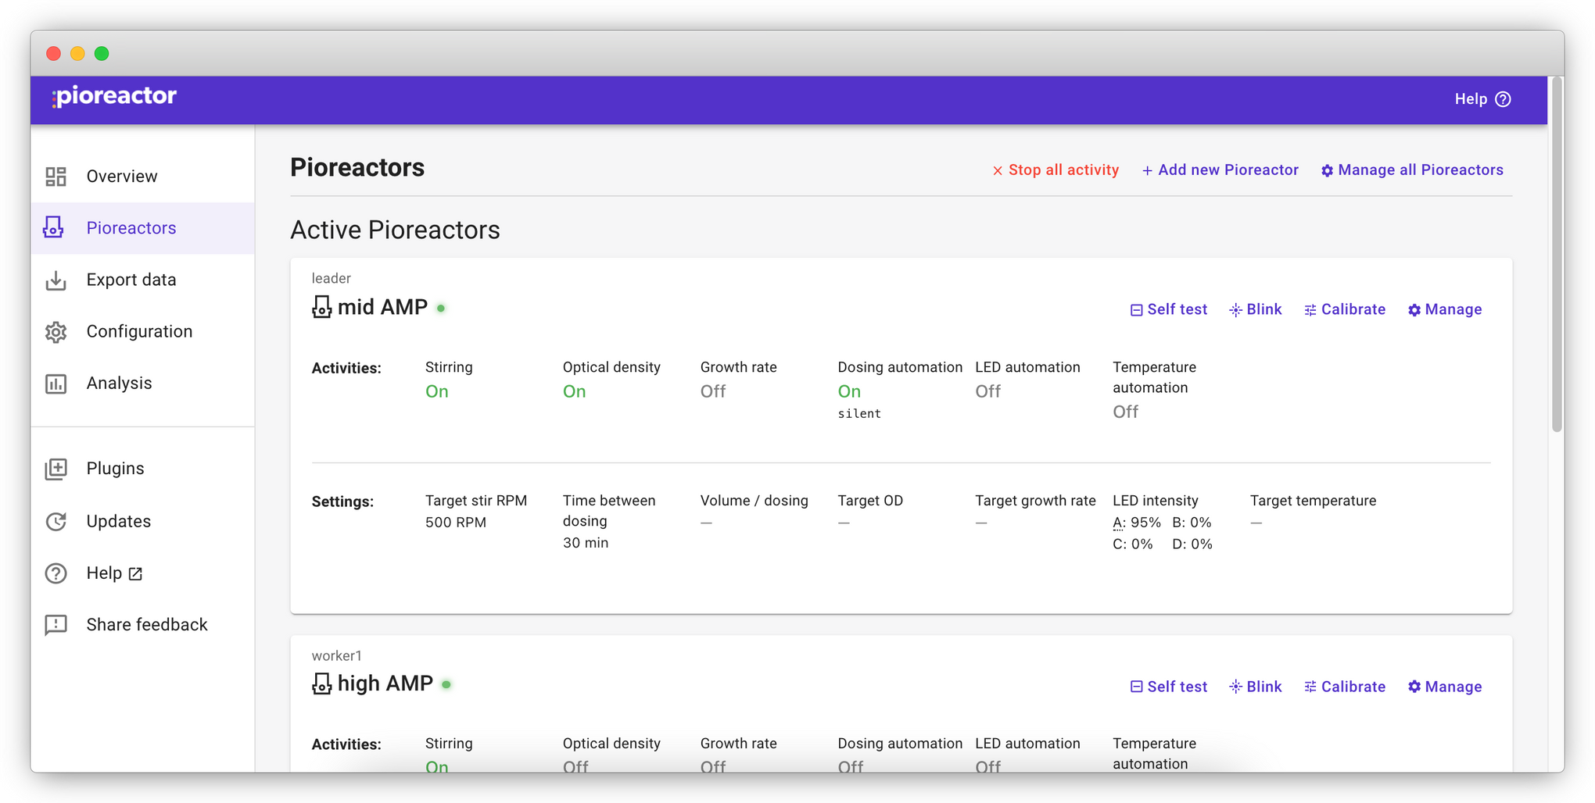Open the external Help link in sidebar
The height and width of the screenshot is (803, 1595).
115,573
